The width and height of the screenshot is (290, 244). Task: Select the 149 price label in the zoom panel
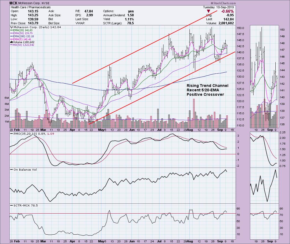[282, 36]
